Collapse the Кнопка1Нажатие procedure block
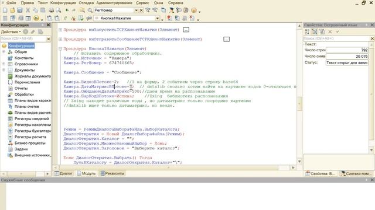This screenshot has width=375, height=210. click(60, 49)
